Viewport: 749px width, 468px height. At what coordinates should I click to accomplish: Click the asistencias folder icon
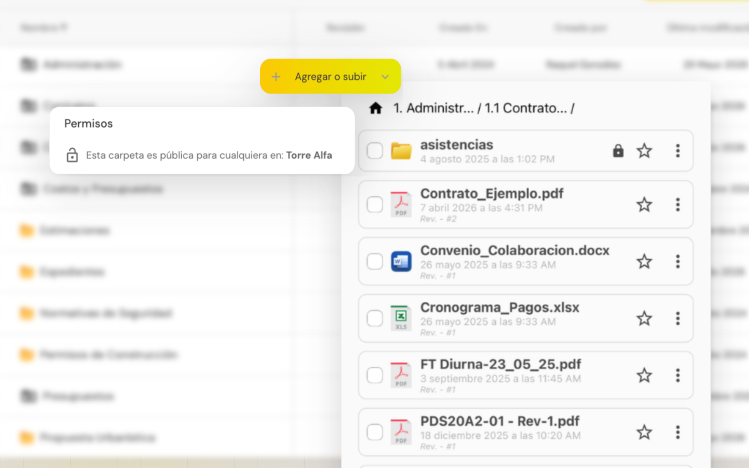click(x=401, y=151)
